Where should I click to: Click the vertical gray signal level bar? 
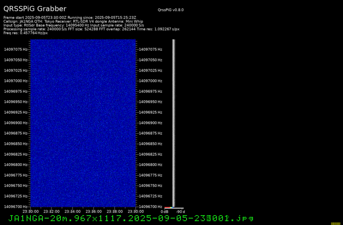click(174, 123)
